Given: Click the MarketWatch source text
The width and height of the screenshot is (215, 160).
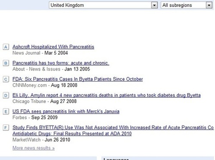Looking at the screenshot, I should click(x=27, y=140).
